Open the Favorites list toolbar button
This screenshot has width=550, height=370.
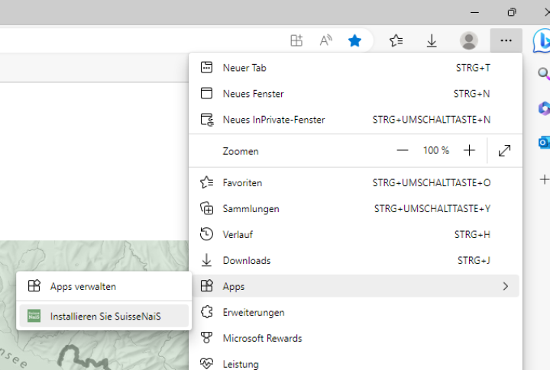[396, 40]
